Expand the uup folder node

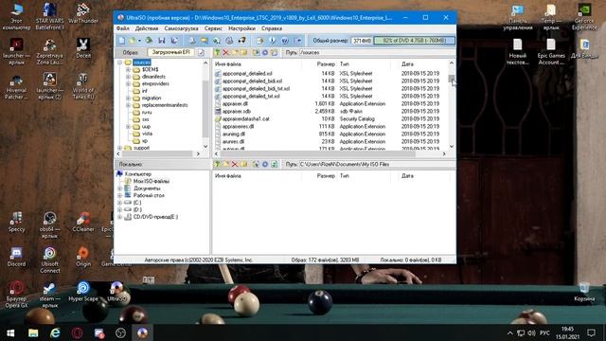click(128, 126)
